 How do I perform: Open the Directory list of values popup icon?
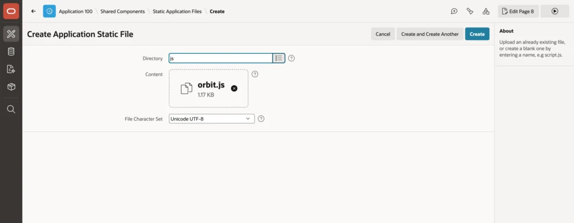279,58
